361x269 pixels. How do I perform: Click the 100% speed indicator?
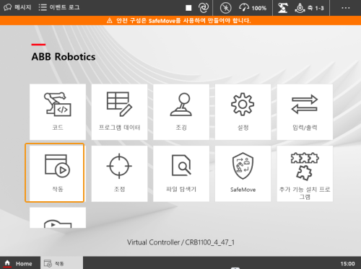(x=253, y=8)
